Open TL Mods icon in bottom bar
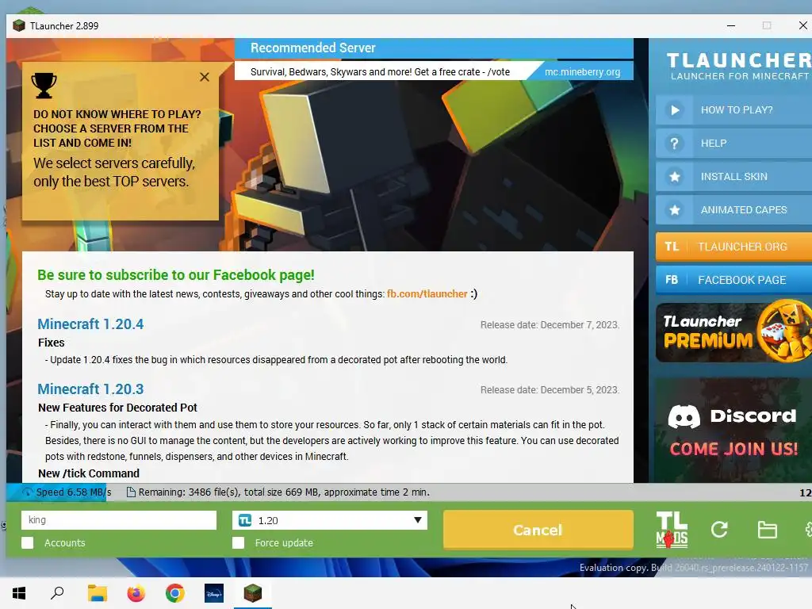This screenshot has height=609, width=812. [x=672, y=530]
